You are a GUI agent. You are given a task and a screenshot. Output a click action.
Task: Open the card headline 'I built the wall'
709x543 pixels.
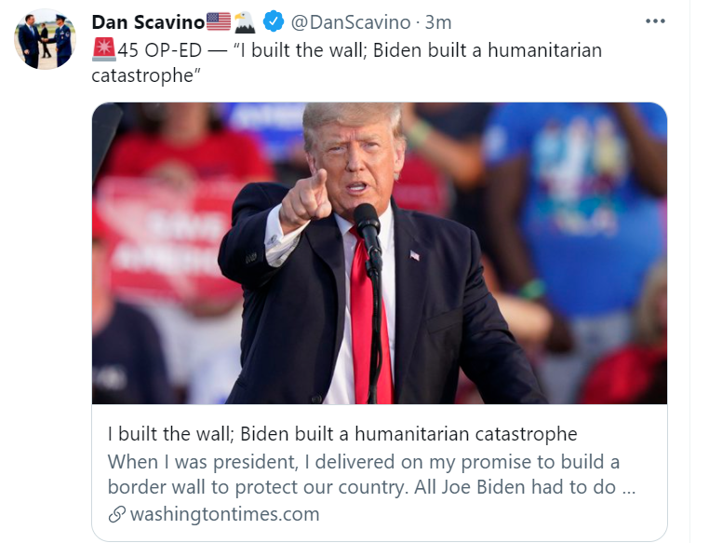(x=342, y=434)
